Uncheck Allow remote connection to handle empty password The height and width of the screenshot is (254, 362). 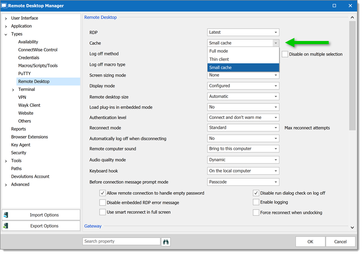click(x=103, y=193)
